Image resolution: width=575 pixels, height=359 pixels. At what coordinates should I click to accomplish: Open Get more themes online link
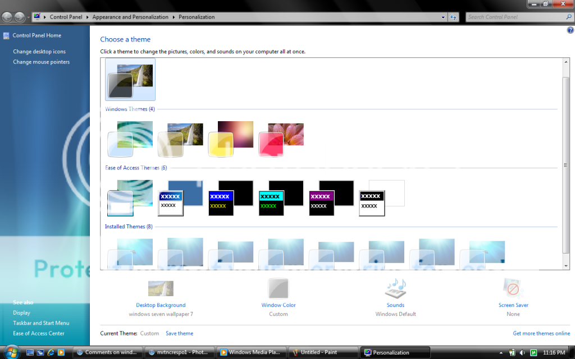coord(541,333)
